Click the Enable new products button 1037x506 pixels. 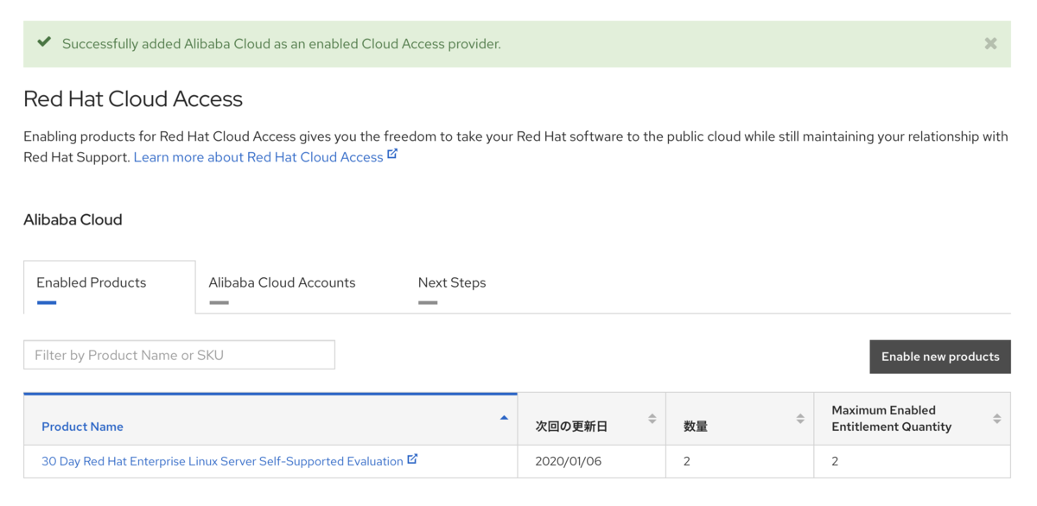[x=940, y=357]
